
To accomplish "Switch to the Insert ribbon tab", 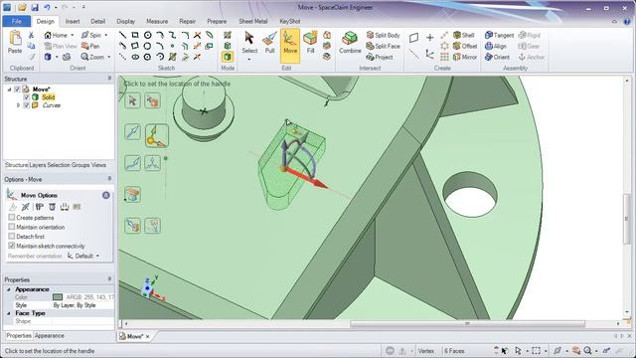I will (x=73, y=21).
